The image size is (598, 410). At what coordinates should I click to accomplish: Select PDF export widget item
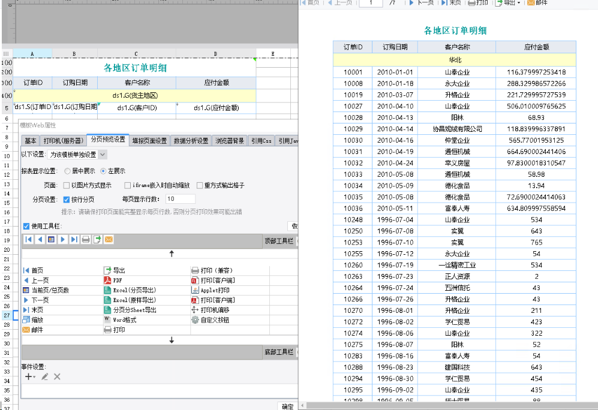click(113, 280)
